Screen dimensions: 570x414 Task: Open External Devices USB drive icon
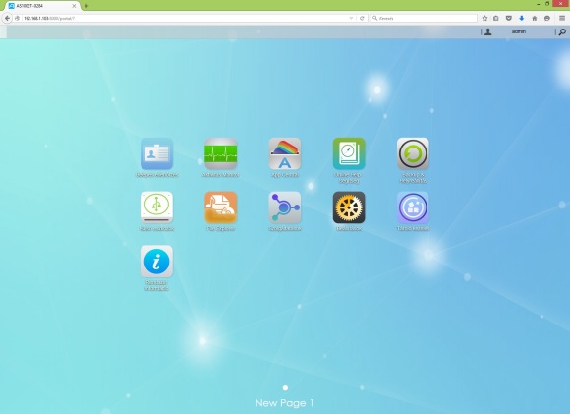tap(156, 207)
